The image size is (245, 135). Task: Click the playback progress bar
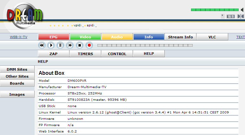pos(145,45)
